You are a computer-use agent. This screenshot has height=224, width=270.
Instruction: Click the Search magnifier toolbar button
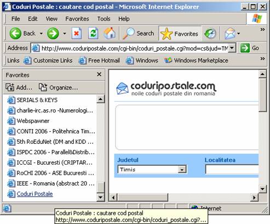(138, 33)
